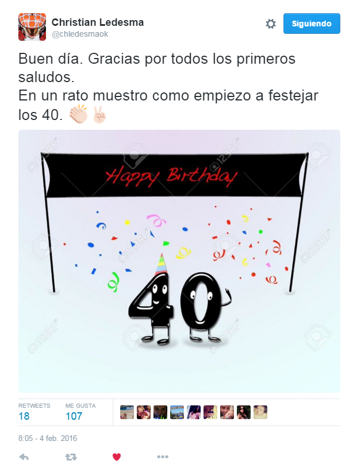Click the Christian Ledesma name link

tap(98, 22)
